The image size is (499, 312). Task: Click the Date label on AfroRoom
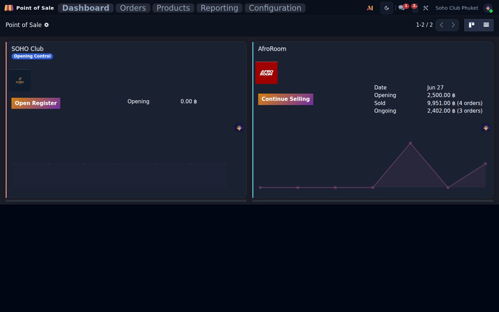(x=380, y=88)
